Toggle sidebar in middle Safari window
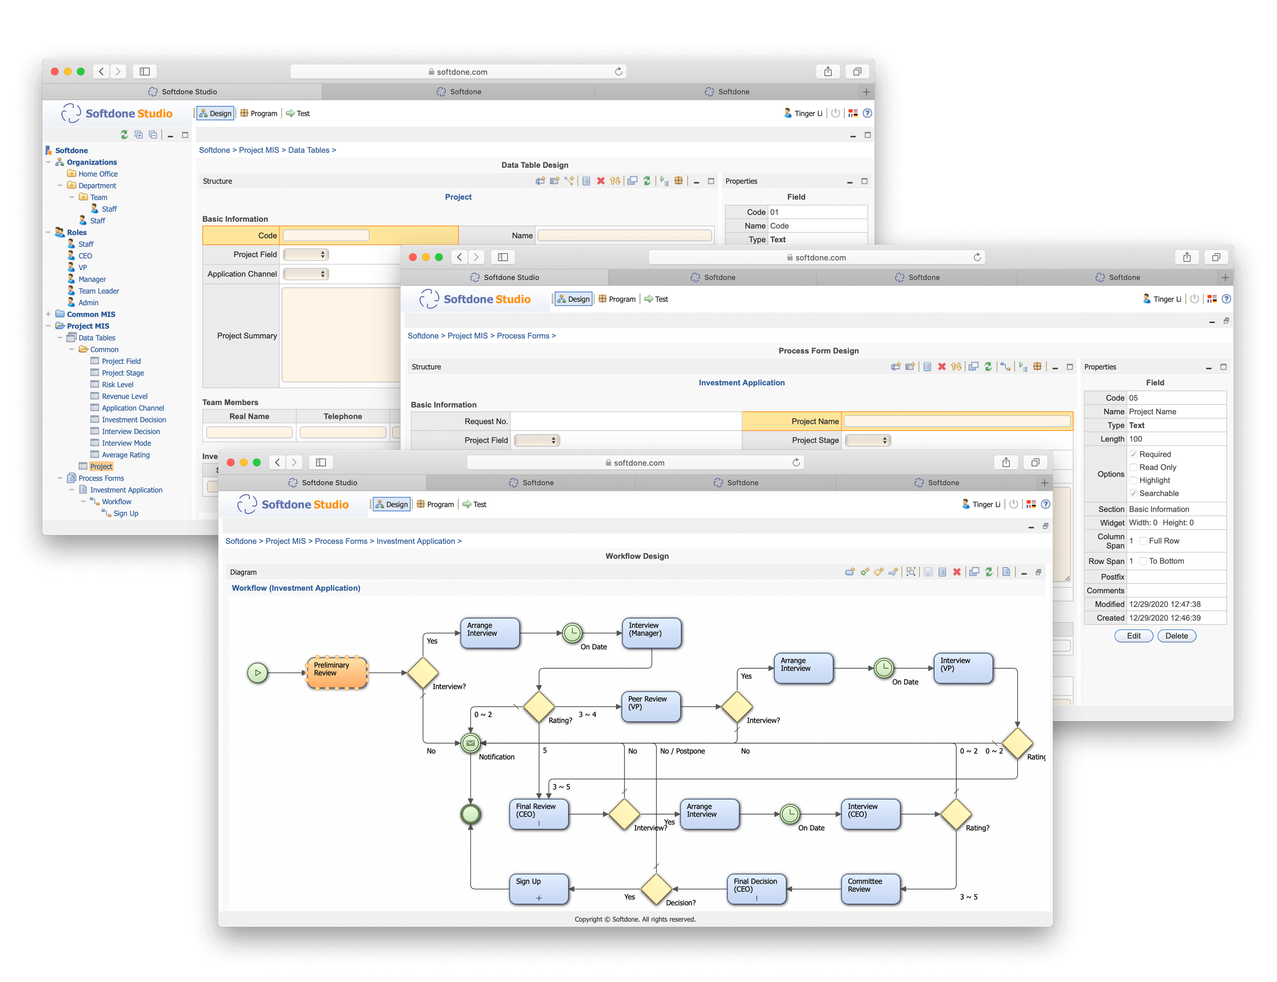This screenshot has width=1277, height=982. (503, 257)
